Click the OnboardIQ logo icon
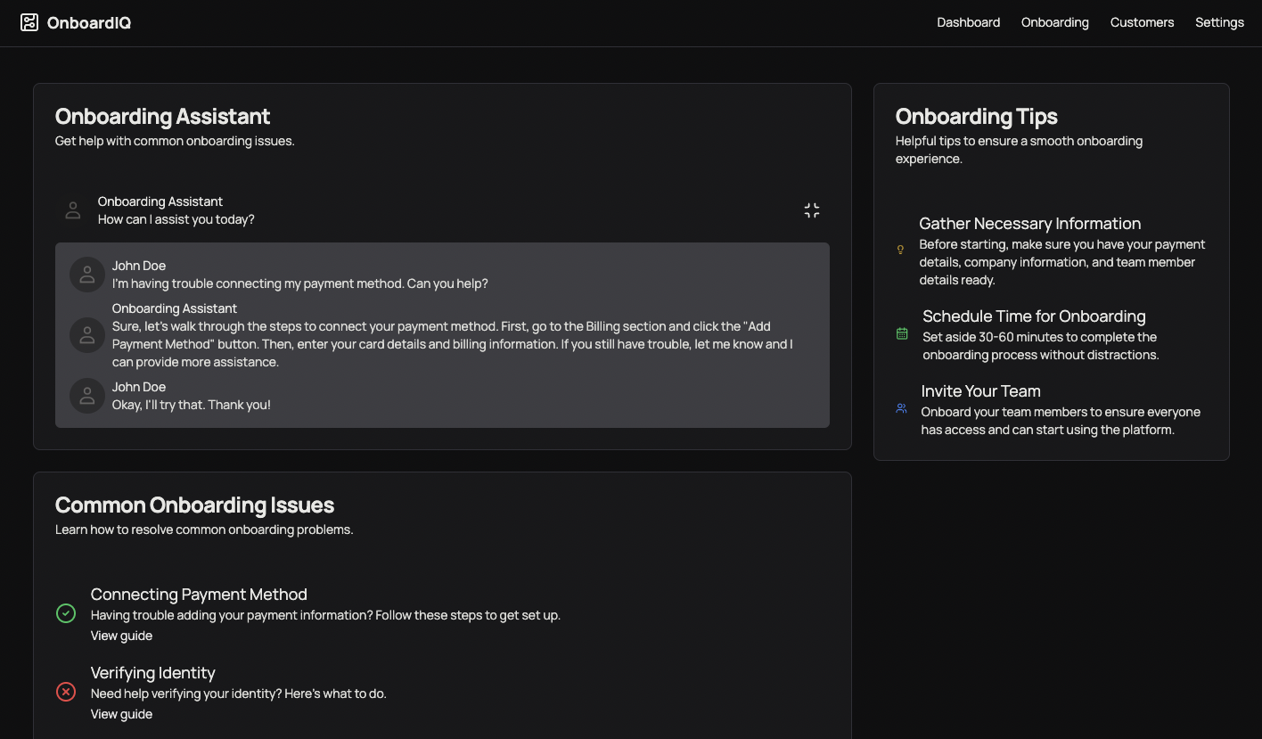This screenshot has width=1262, height=739. [x=29, y=23]
